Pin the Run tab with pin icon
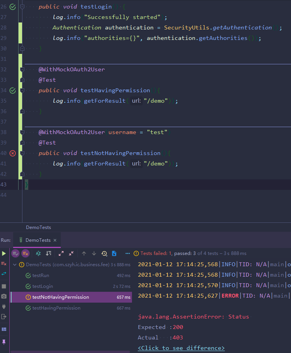Image resolution: width=291 pixels, height=353 pixels. click(x=4, y=342)
